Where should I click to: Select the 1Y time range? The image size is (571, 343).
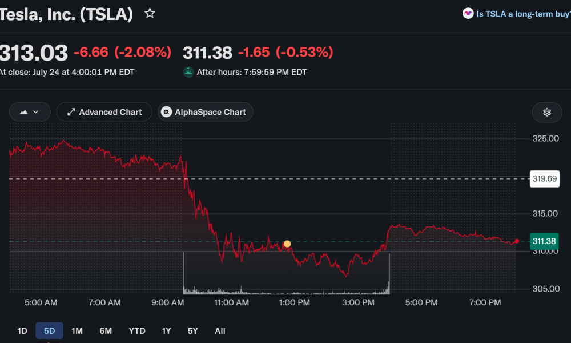tap(166, 330)
